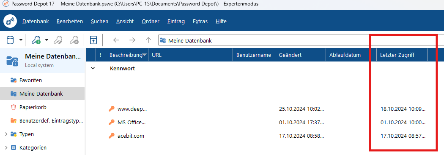Click the Kennwort group label
This screenshot has height=155, width=444.
pyautogui.click(x=122, y=68)
